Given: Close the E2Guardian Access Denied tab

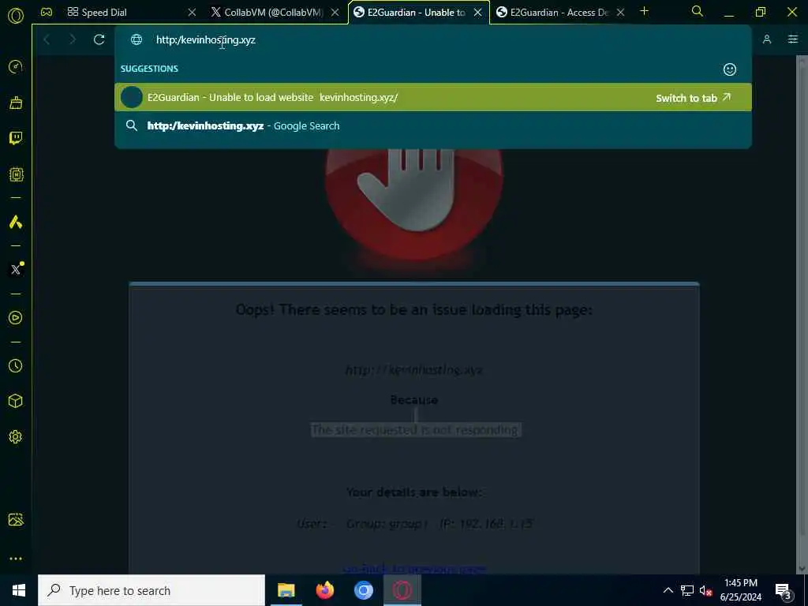Looking at the screenshot, I should [620, 13].
